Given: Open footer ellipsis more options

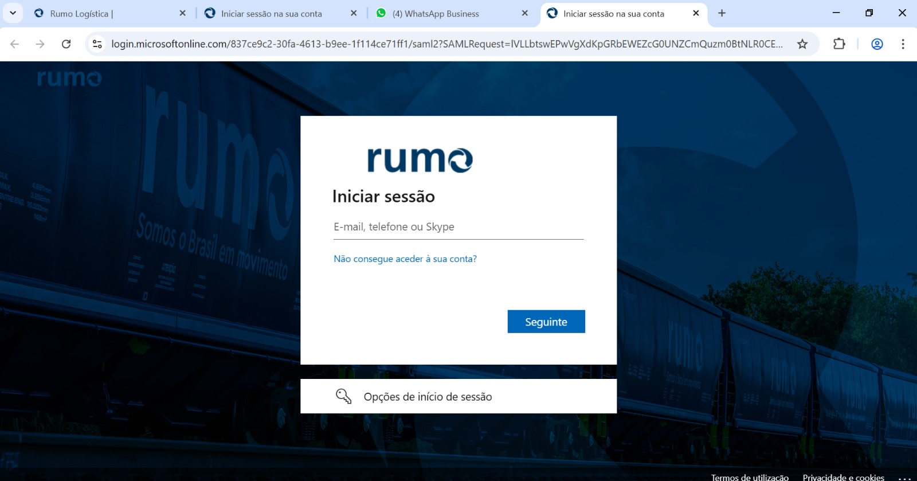Looking at the screenshot, I should 904,478.
